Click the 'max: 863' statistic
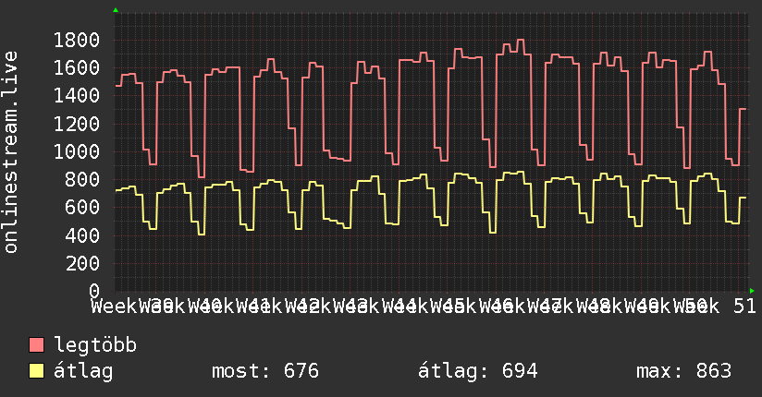 pyautogui.click(x=683, y=371)
